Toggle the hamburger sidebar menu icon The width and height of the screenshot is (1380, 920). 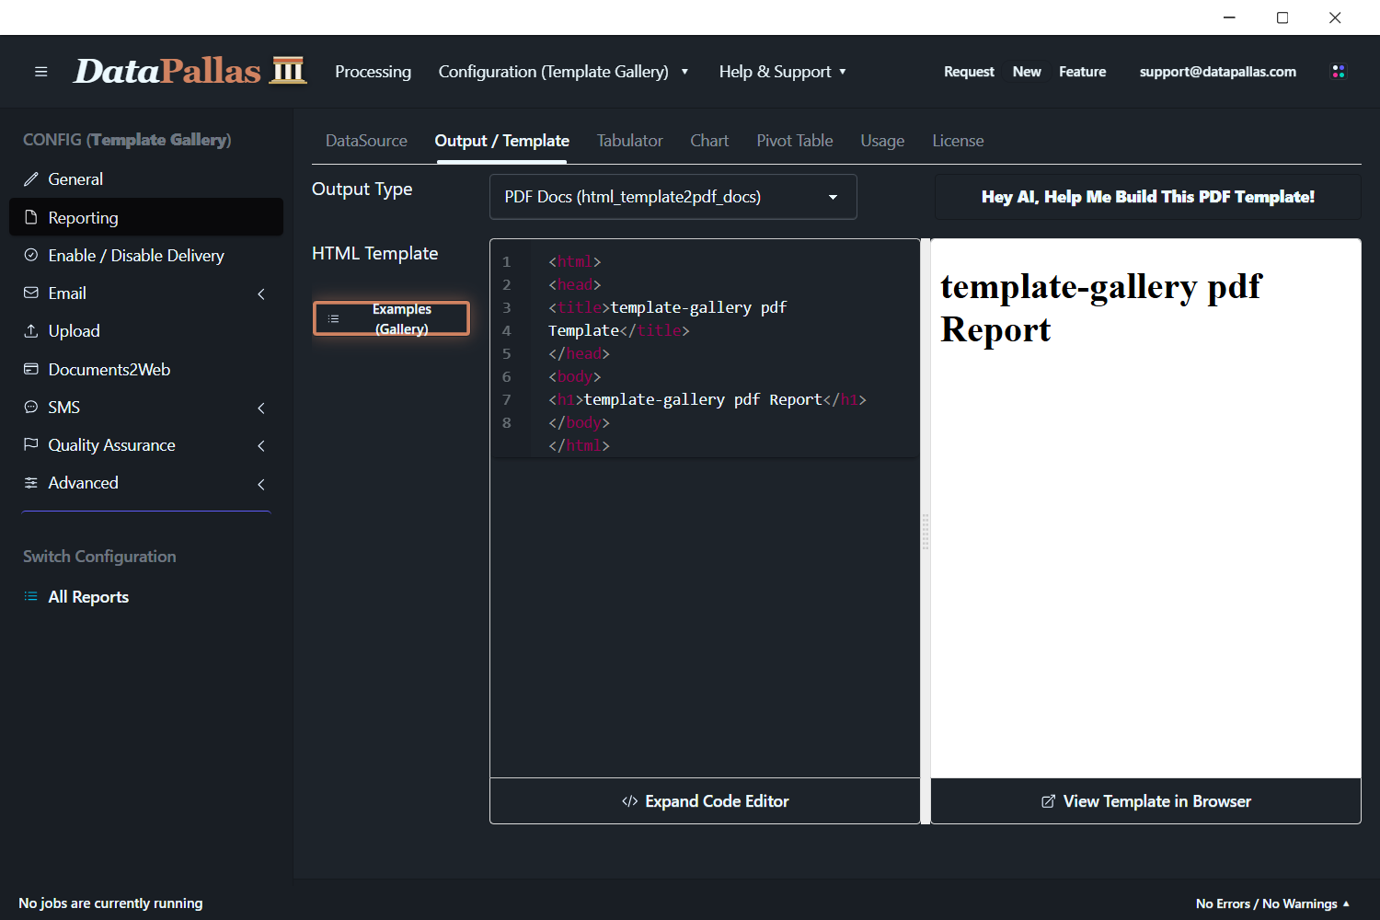pyautogui.click(x=40, y=72)
